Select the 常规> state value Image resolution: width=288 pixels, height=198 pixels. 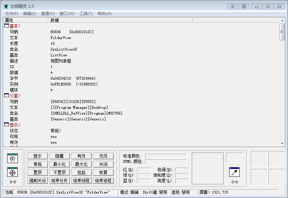click(x=56, y=131)
